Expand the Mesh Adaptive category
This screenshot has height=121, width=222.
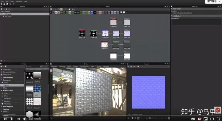pyautogui.click(x=2, y=107)
